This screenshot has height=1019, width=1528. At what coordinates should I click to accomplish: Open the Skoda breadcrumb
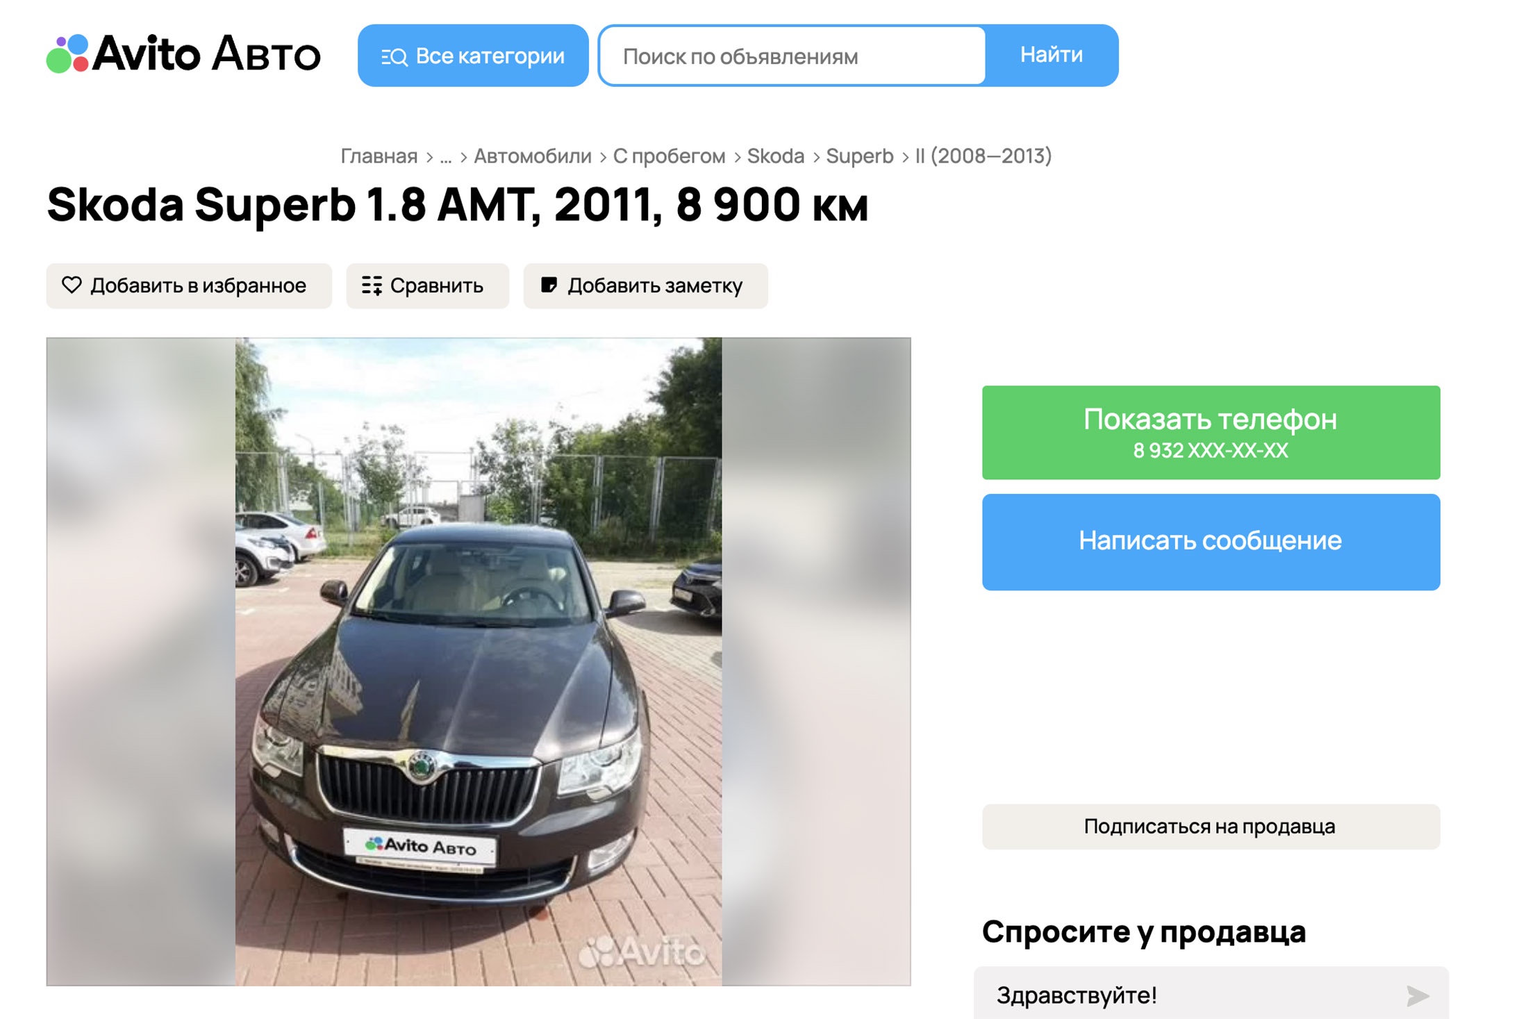(775, 156)
